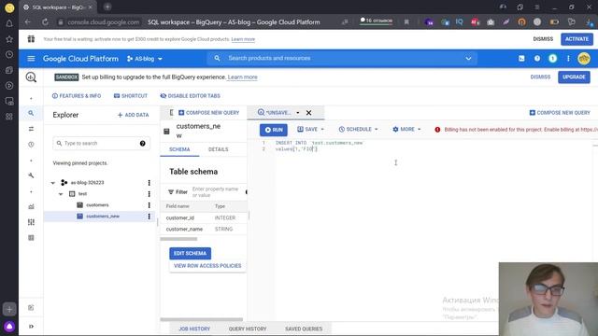The width and height of the screenshot is (598, 336).
Task: Open browser sidebar bookmarks star icon
Action: click(9, 39)
